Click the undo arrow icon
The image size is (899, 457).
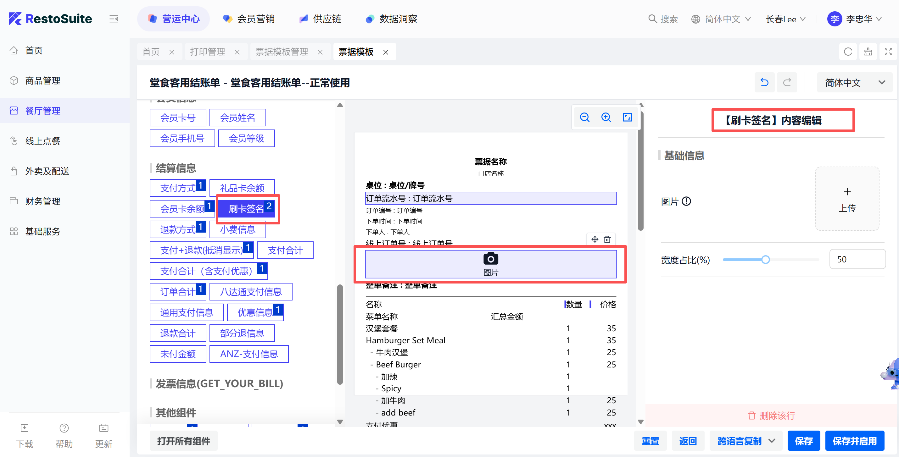click(764, 83)
